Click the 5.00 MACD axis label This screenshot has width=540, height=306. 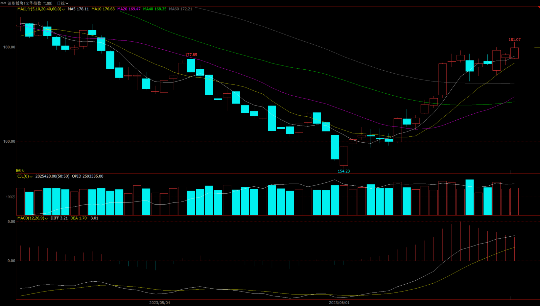click(x=11, y=222)
